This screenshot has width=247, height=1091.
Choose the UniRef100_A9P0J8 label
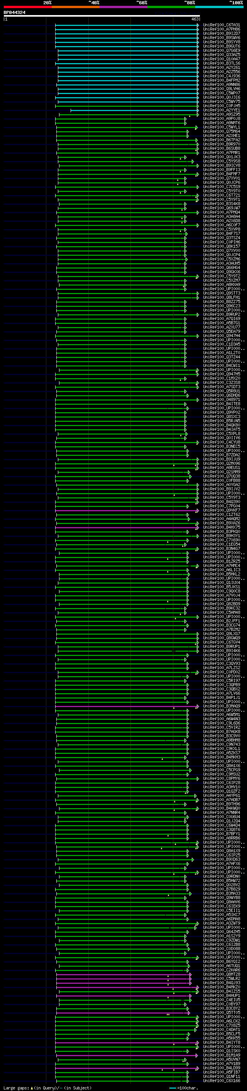click(x=222, y=118)
